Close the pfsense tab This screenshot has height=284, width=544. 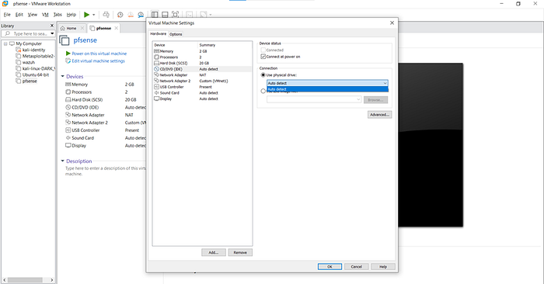(x=117, y=28)
